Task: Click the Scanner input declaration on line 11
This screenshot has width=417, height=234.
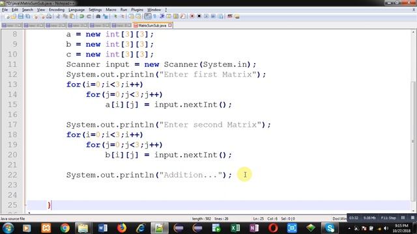Action: pyautogui.click(x=161, y=64)
